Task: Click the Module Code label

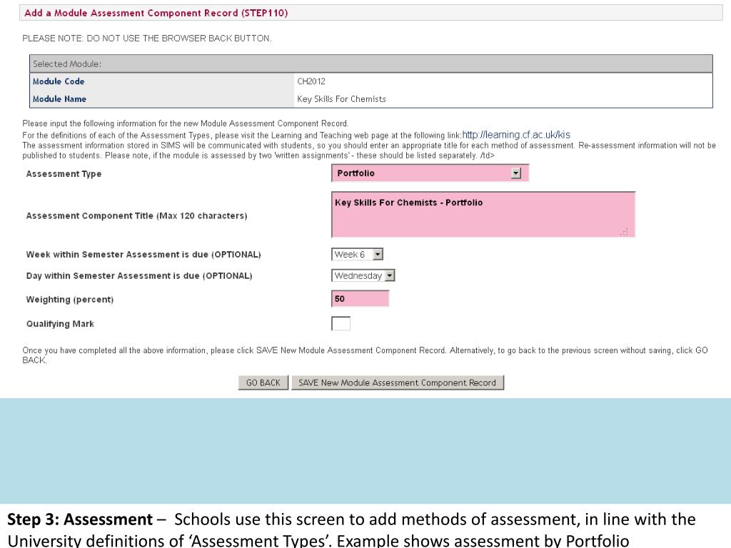Action: pos(59,81)
